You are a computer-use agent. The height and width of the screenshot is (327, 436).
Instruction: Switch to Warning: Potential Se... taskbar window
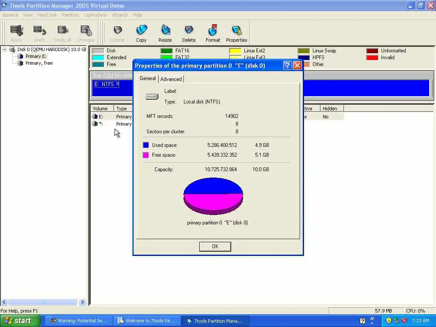coord(79,321)
